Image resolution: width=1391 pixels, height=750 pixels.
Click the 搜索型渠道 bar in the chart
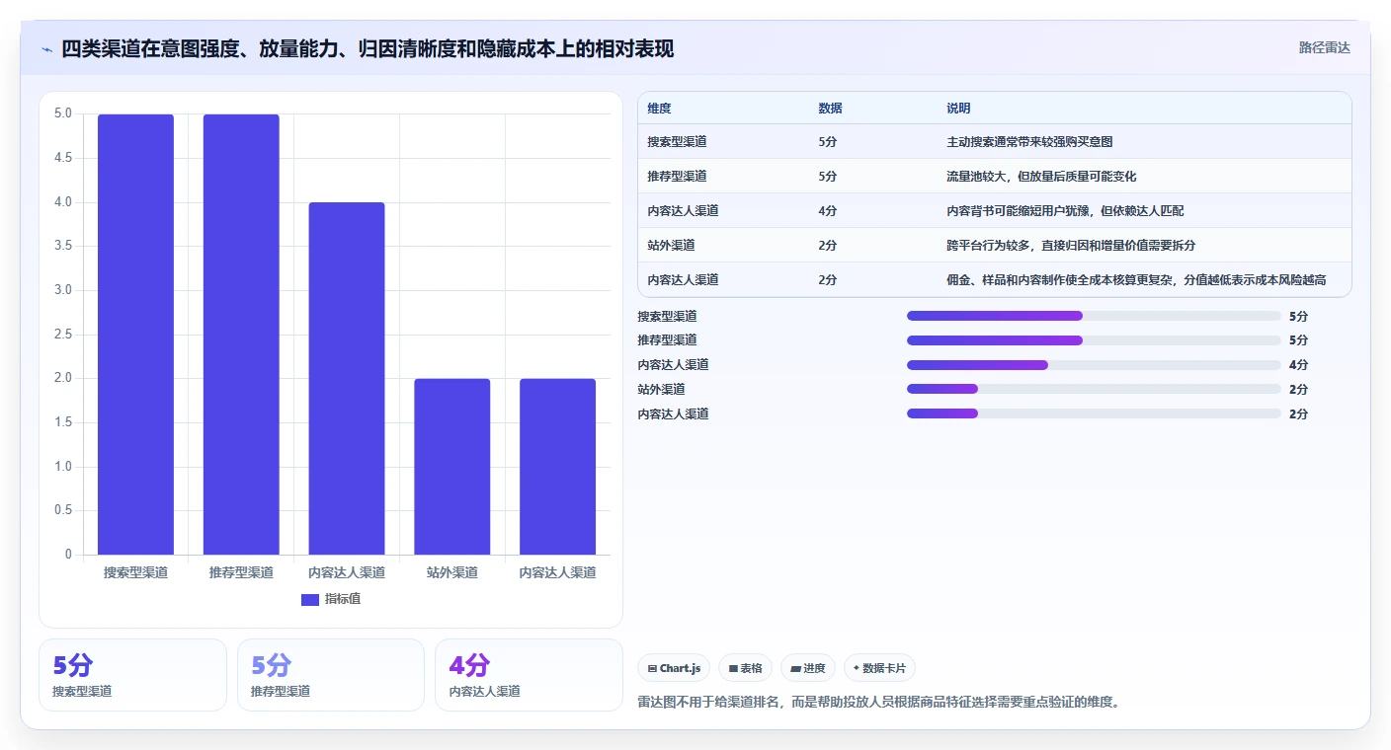[x=135, y=335]
